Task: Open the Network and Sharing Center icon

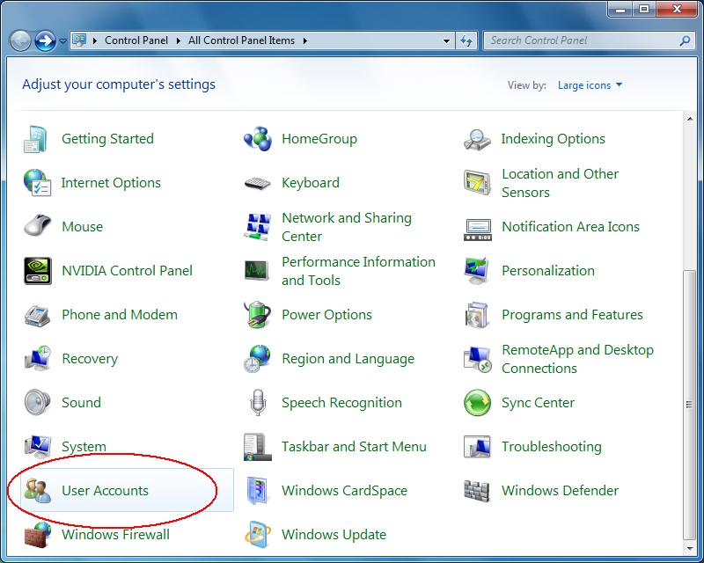Action: [x=258, y=227]
